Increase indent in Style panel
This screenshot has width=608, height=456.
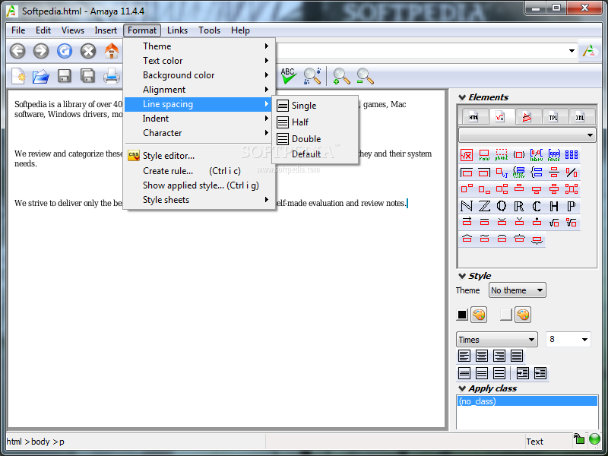coord(522,373)
